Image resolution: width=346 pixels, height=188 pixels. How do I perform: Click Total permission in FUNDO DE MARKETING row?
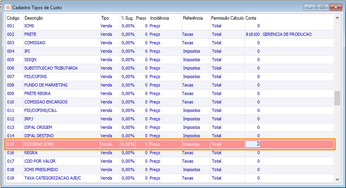[x=217, y=85]
